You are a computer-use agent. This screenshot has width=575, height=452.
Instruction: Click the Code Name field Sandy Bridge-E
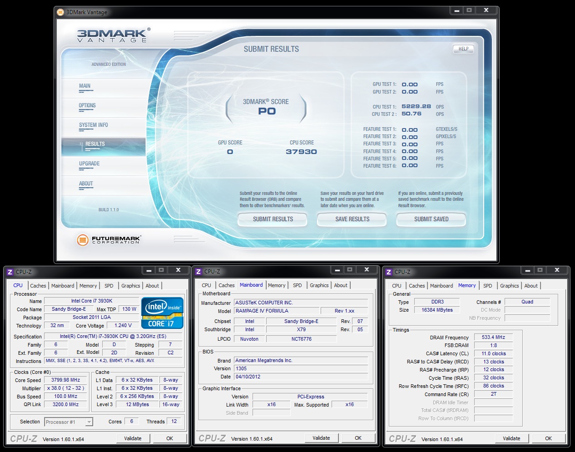69,309
